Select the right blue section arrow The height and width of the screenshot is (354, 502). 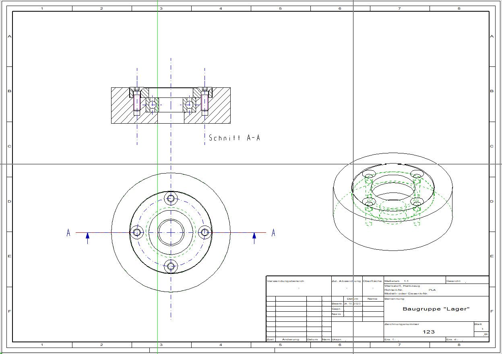[x=254, y=238]
